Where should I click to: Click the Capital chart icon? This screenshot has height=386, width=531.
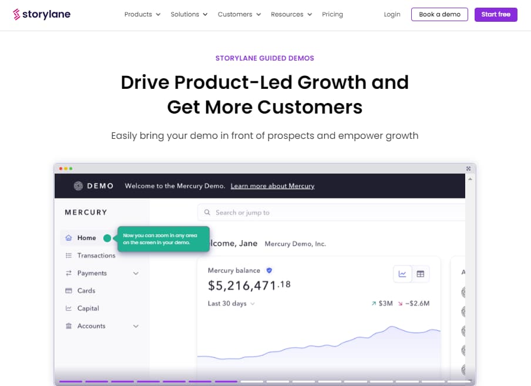click(69, 308)
